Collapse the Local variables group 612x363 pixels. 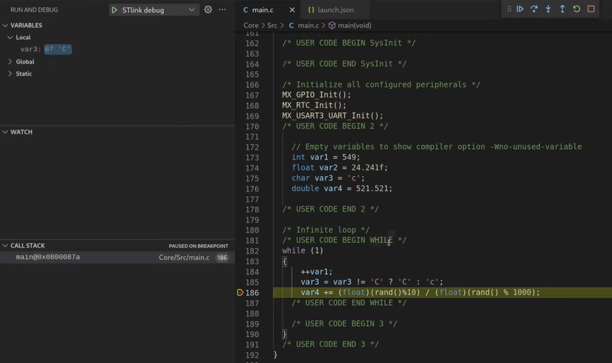click(10, 38)
